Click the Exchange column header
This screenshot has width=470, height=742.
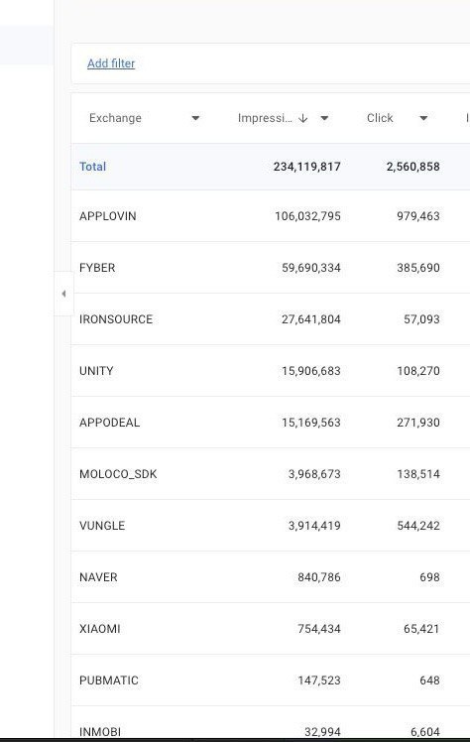[115, 118]
